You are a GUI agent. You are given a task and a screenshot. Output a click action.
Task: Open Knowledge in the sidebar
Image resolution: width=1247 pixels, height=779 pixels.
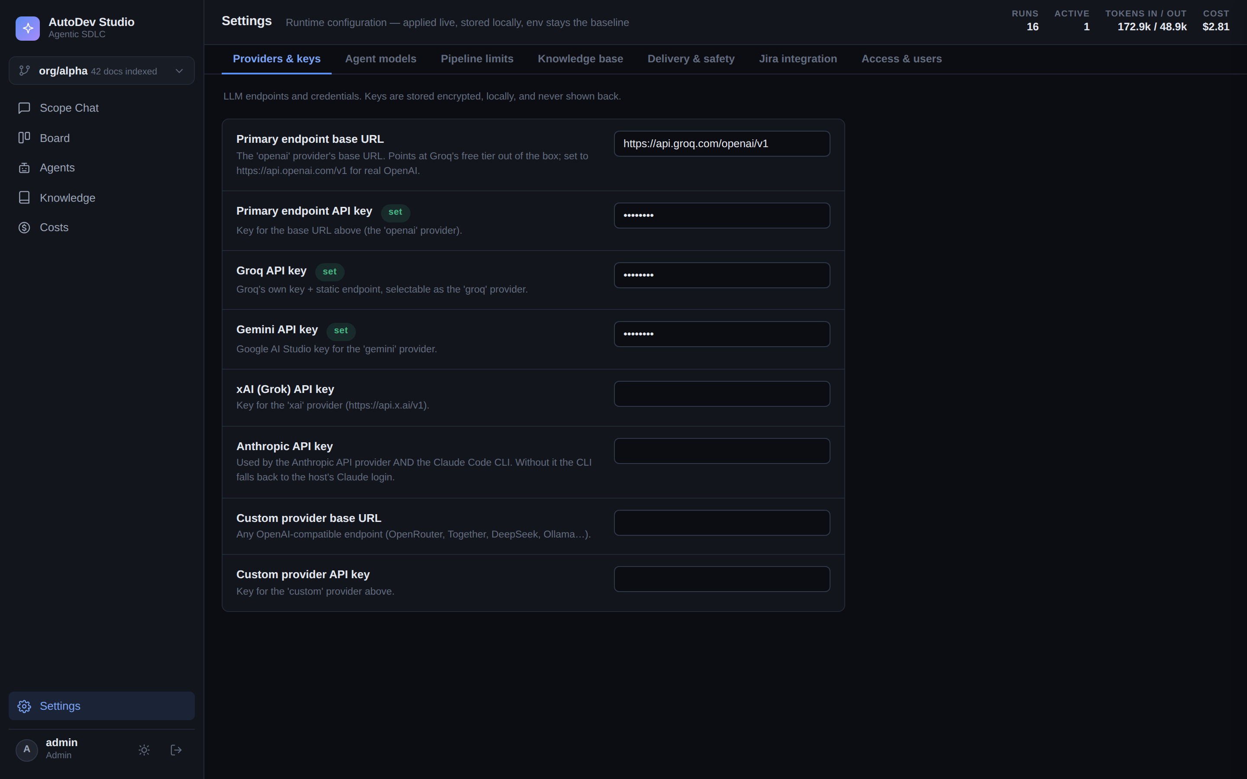tap(101, 198)
